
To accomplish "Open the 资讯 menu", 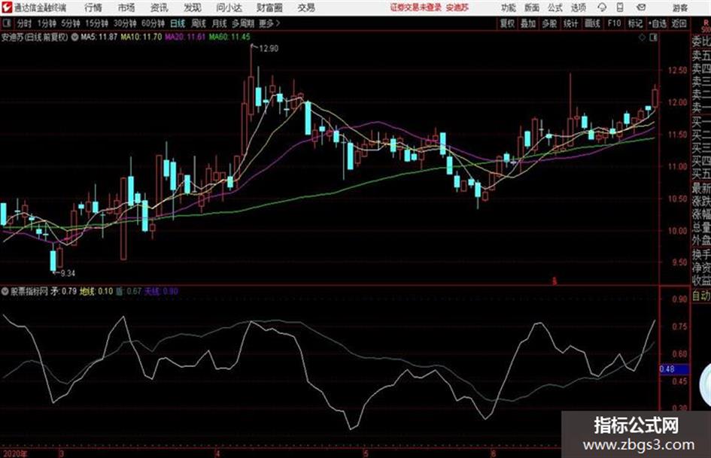I will (x=160, y=8).
